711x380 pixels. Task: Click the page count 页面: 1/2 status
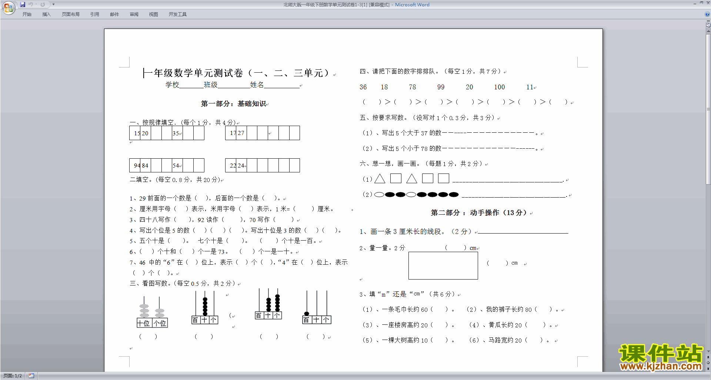click(x=13, y=376)
